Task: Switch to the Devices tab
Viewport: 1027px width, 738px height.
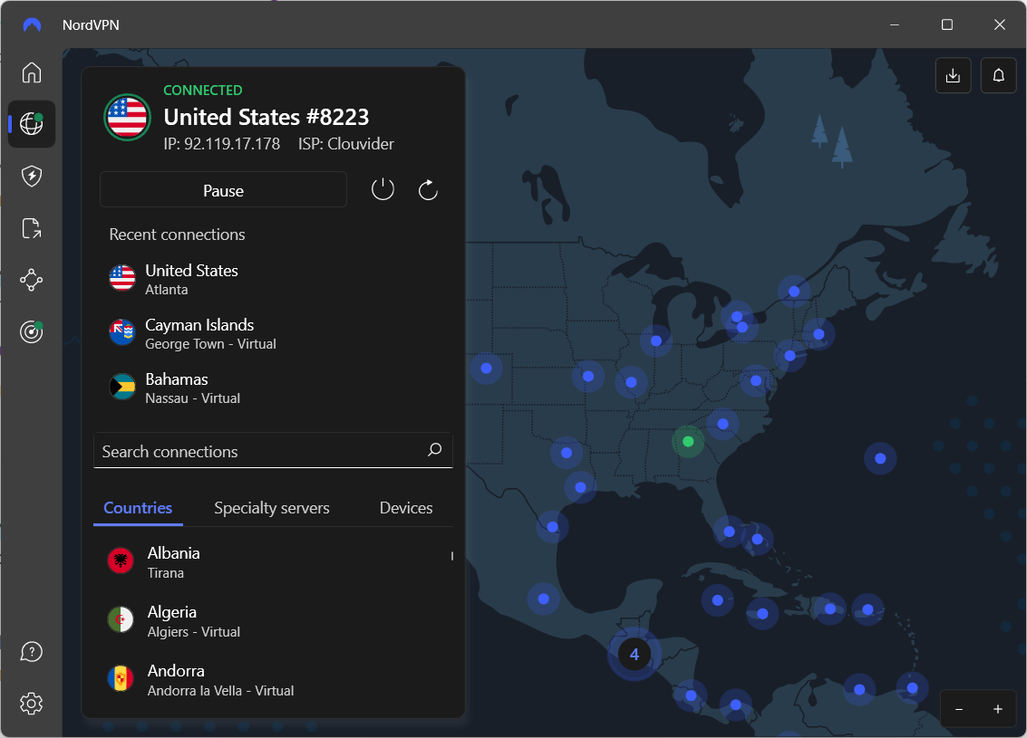Action: (406, 508)
